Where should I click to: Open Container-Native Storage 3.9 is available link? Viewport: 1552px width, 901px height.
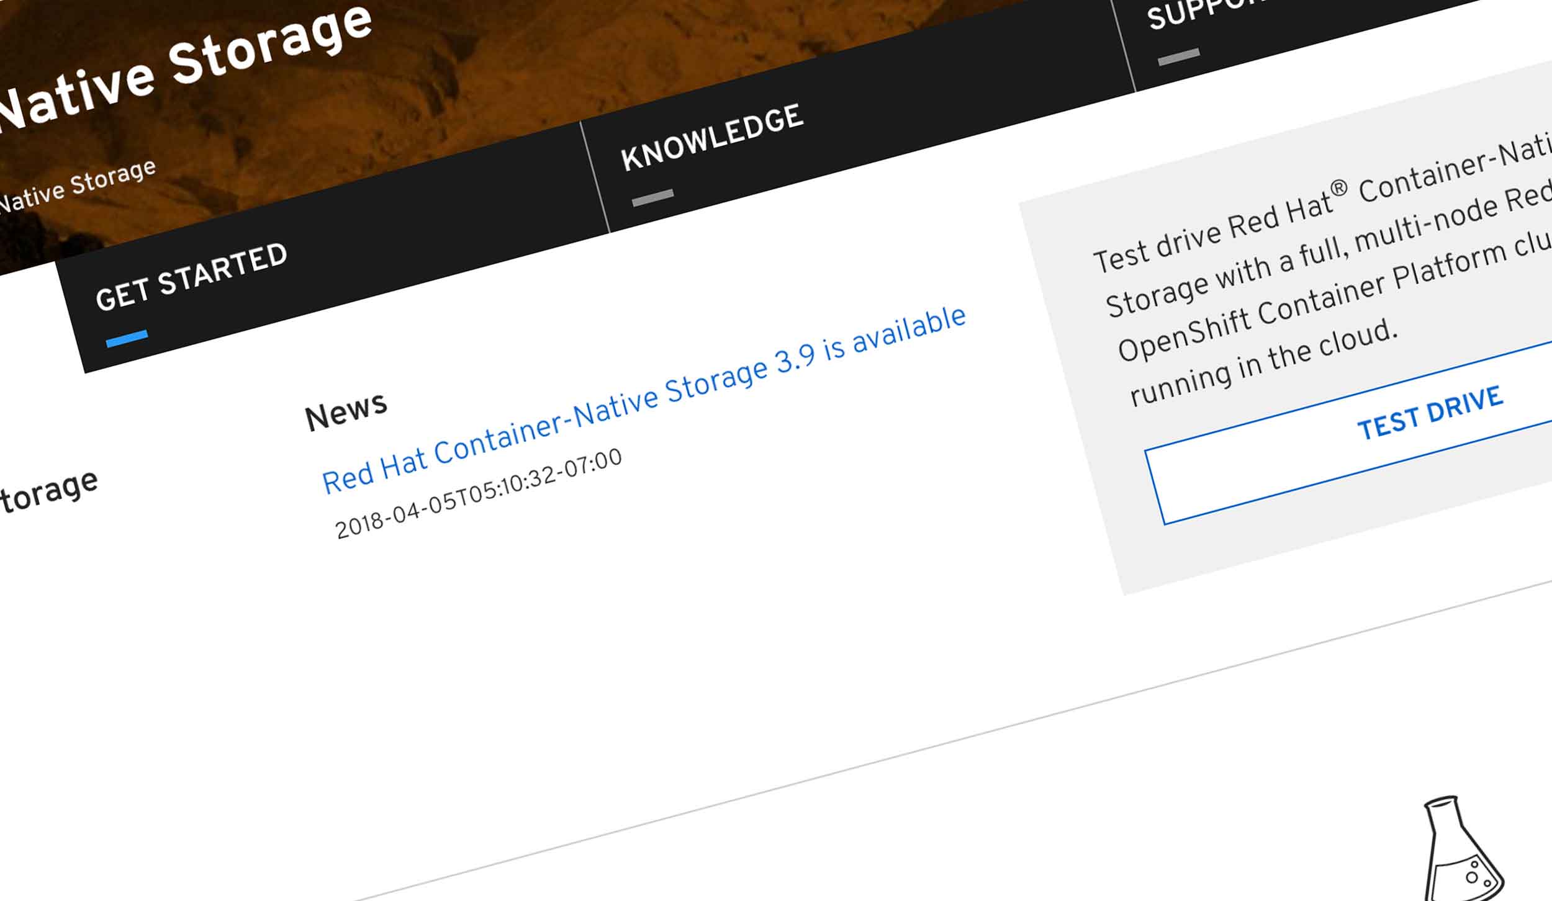coord(644,400)
